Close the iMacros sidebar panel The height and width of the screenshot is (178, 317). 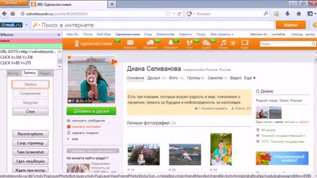59,35
